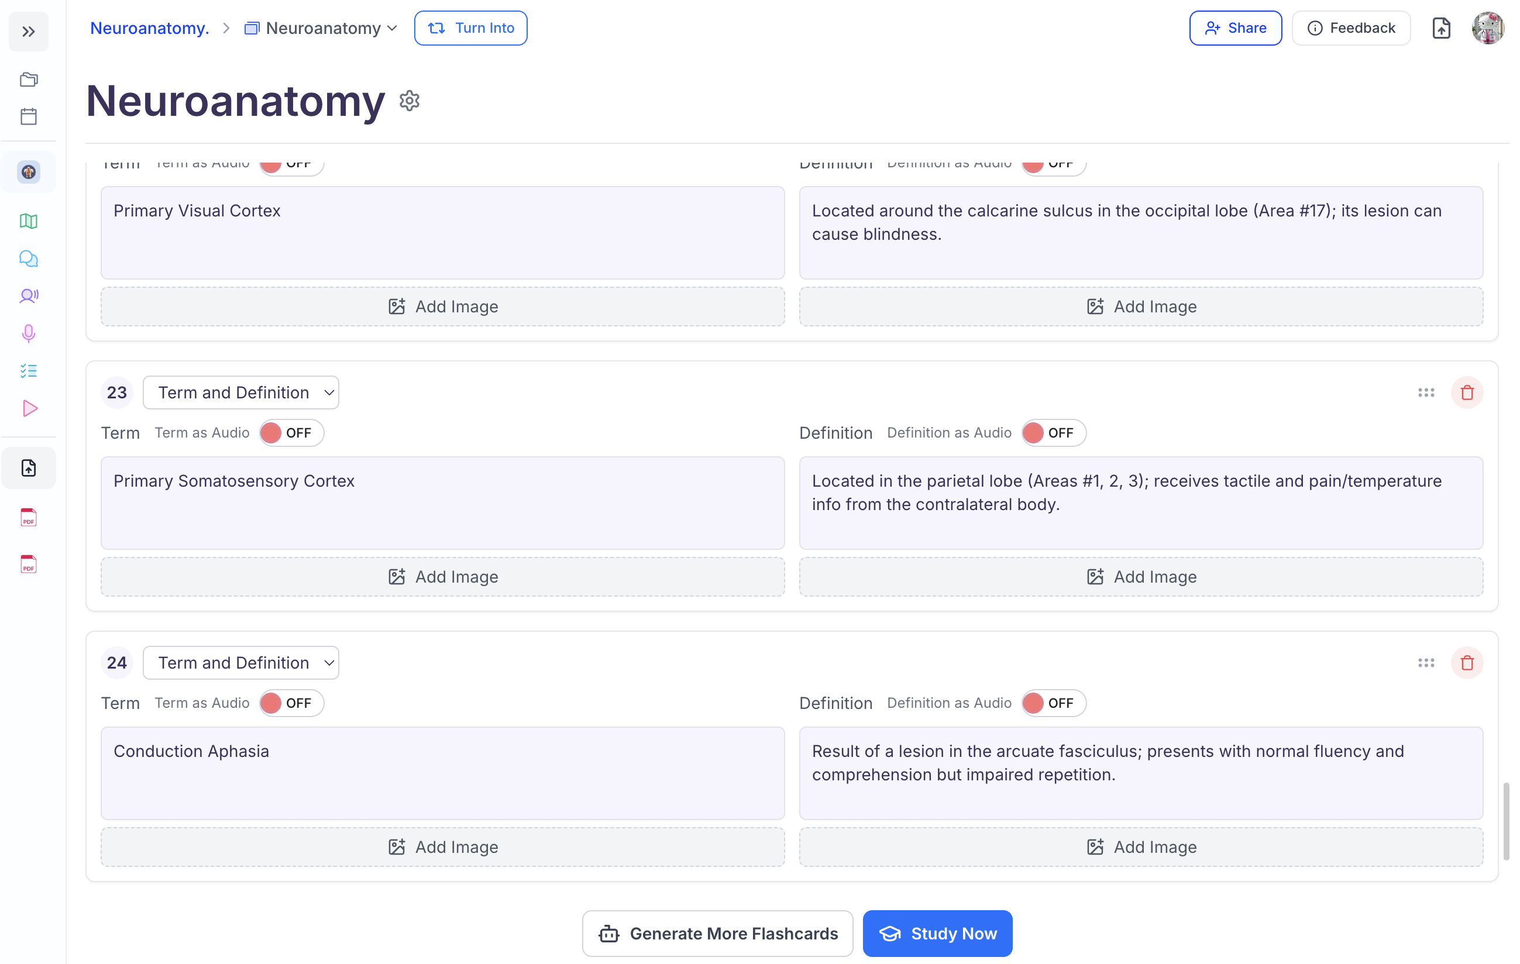Image resolution: width=1520 pixels, height=964 pixels.
Task: Open the first PDF file in sidebar
Action: pos(29,518)
